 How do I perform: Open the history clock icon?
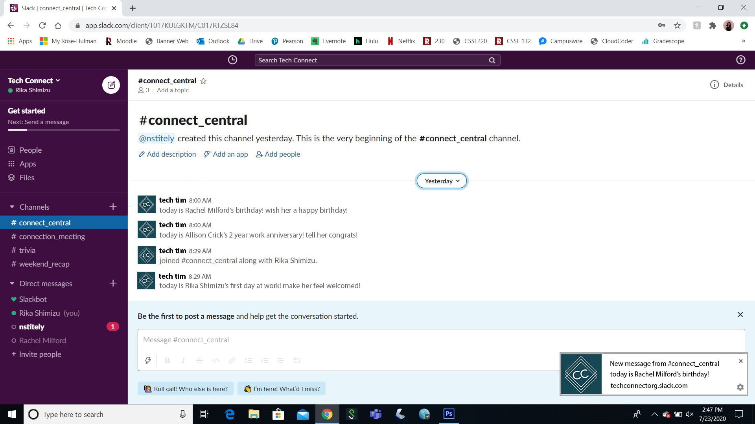point(232,60)
